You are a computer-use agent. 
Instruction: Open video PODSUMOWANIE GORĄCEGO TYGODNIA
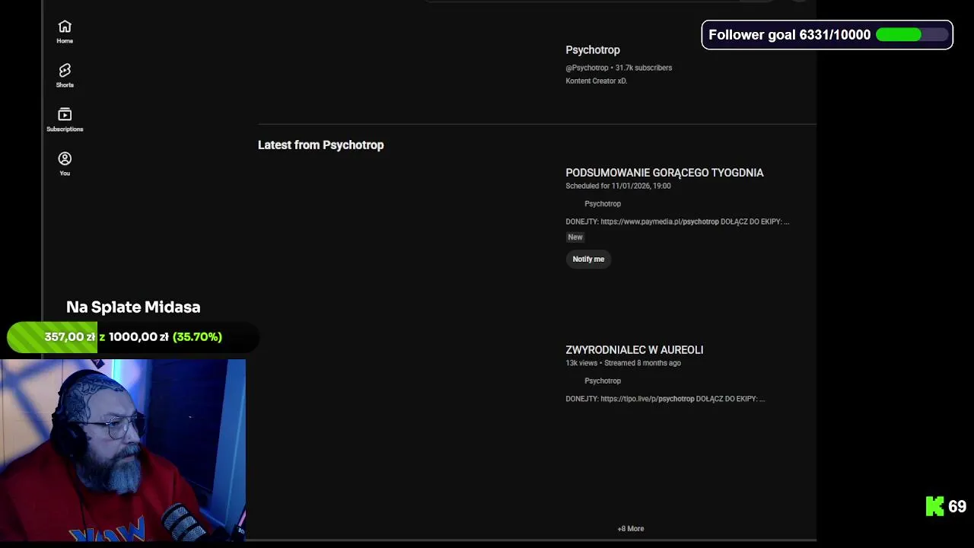pyautogui.click(x=664, y=173)
